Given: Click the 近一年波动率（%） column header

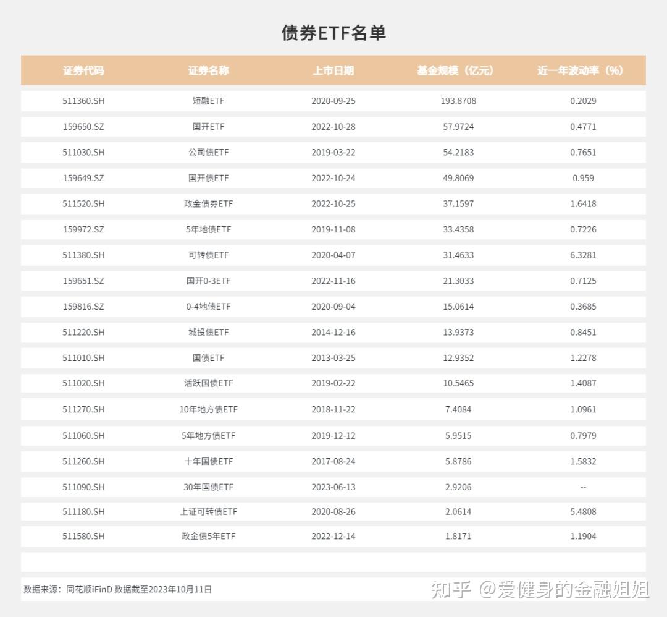Looking at the screenshot, I should (x=580, y=70).
